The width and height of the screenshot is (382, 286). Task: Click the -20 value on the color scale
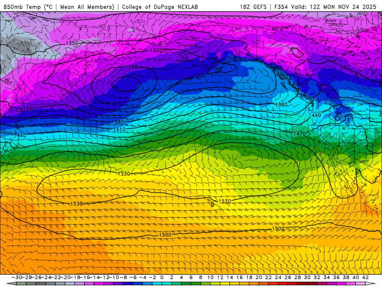click(x=65, y=277)
